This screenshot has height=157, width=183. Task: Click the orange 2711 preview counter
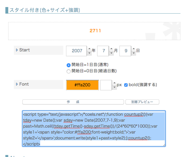pos(95,31)
